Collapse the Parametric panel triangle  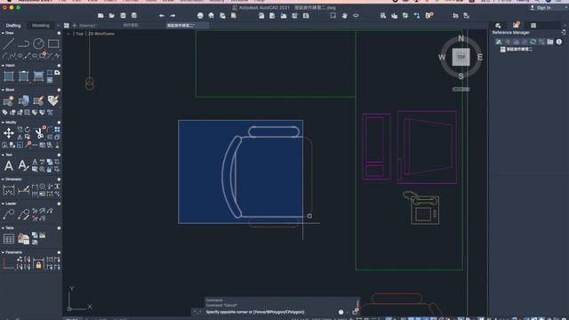3,252
